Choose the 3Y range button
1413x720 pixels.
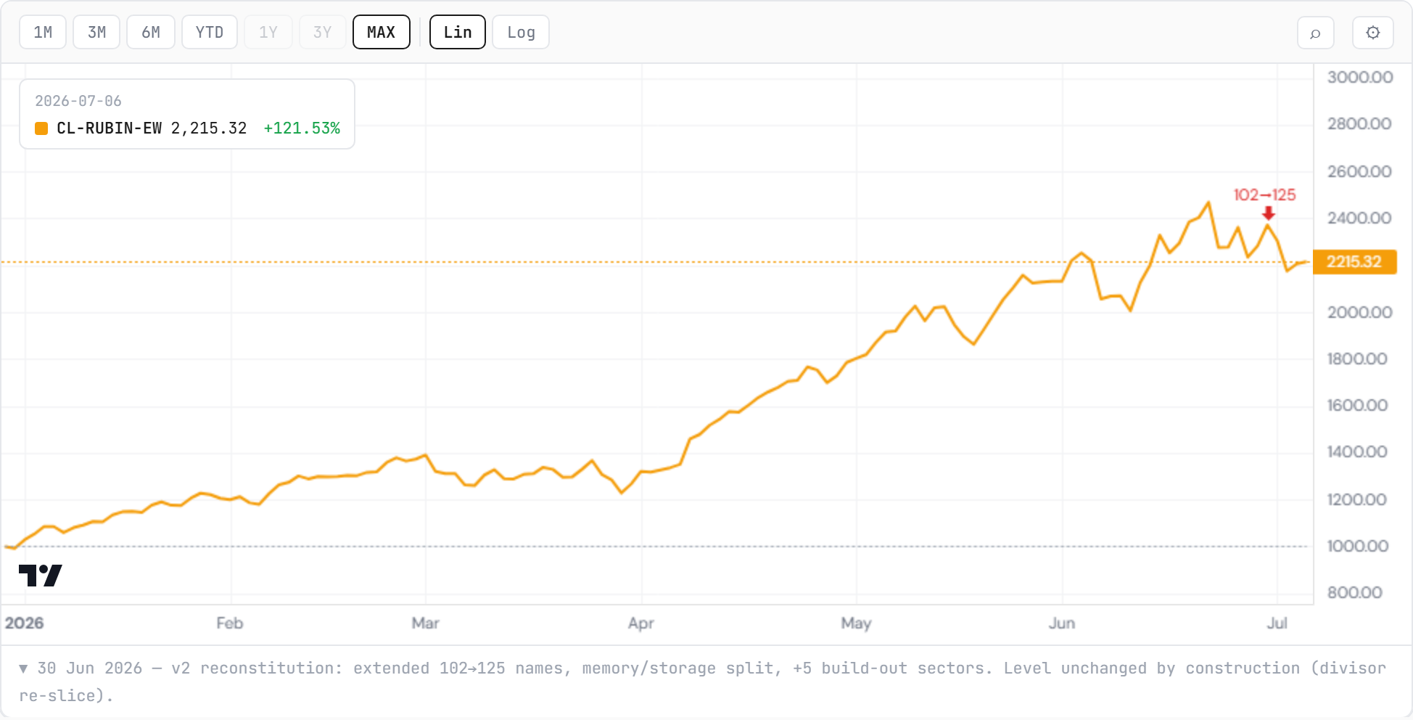tap(322, 33)
